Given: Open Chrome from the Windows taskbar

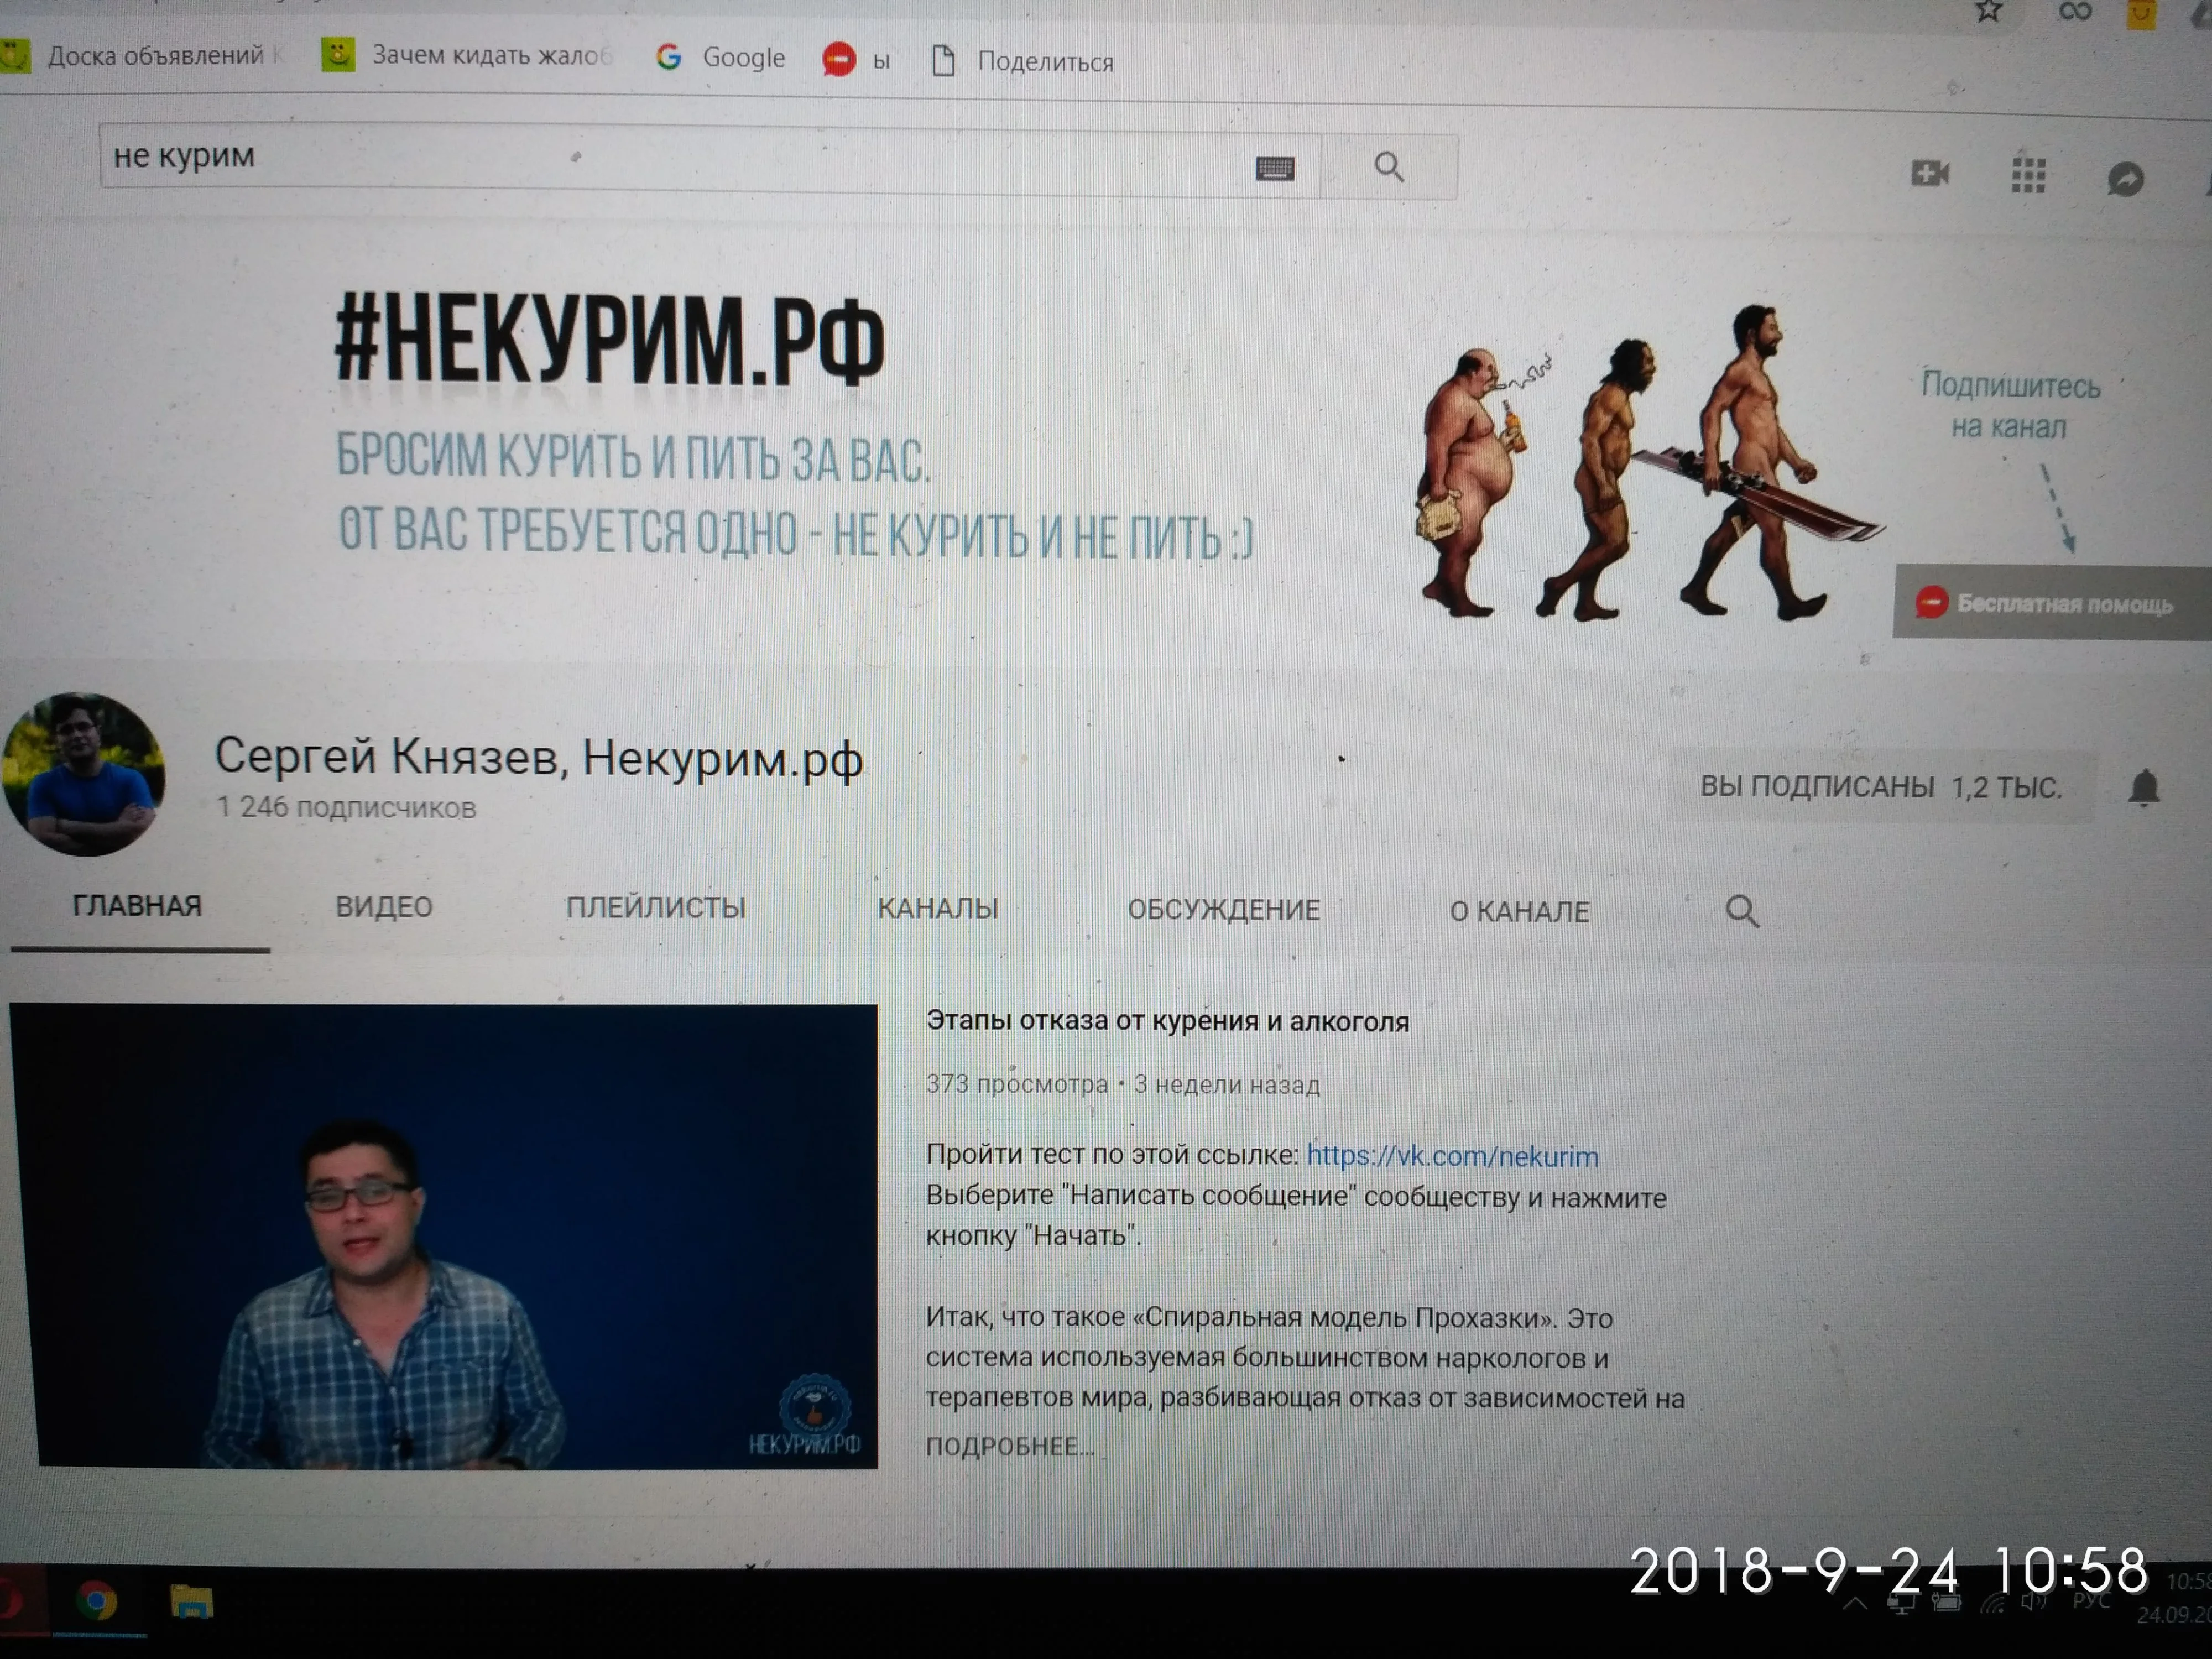Looking at the screenshot, I should tap(97, 1601).
